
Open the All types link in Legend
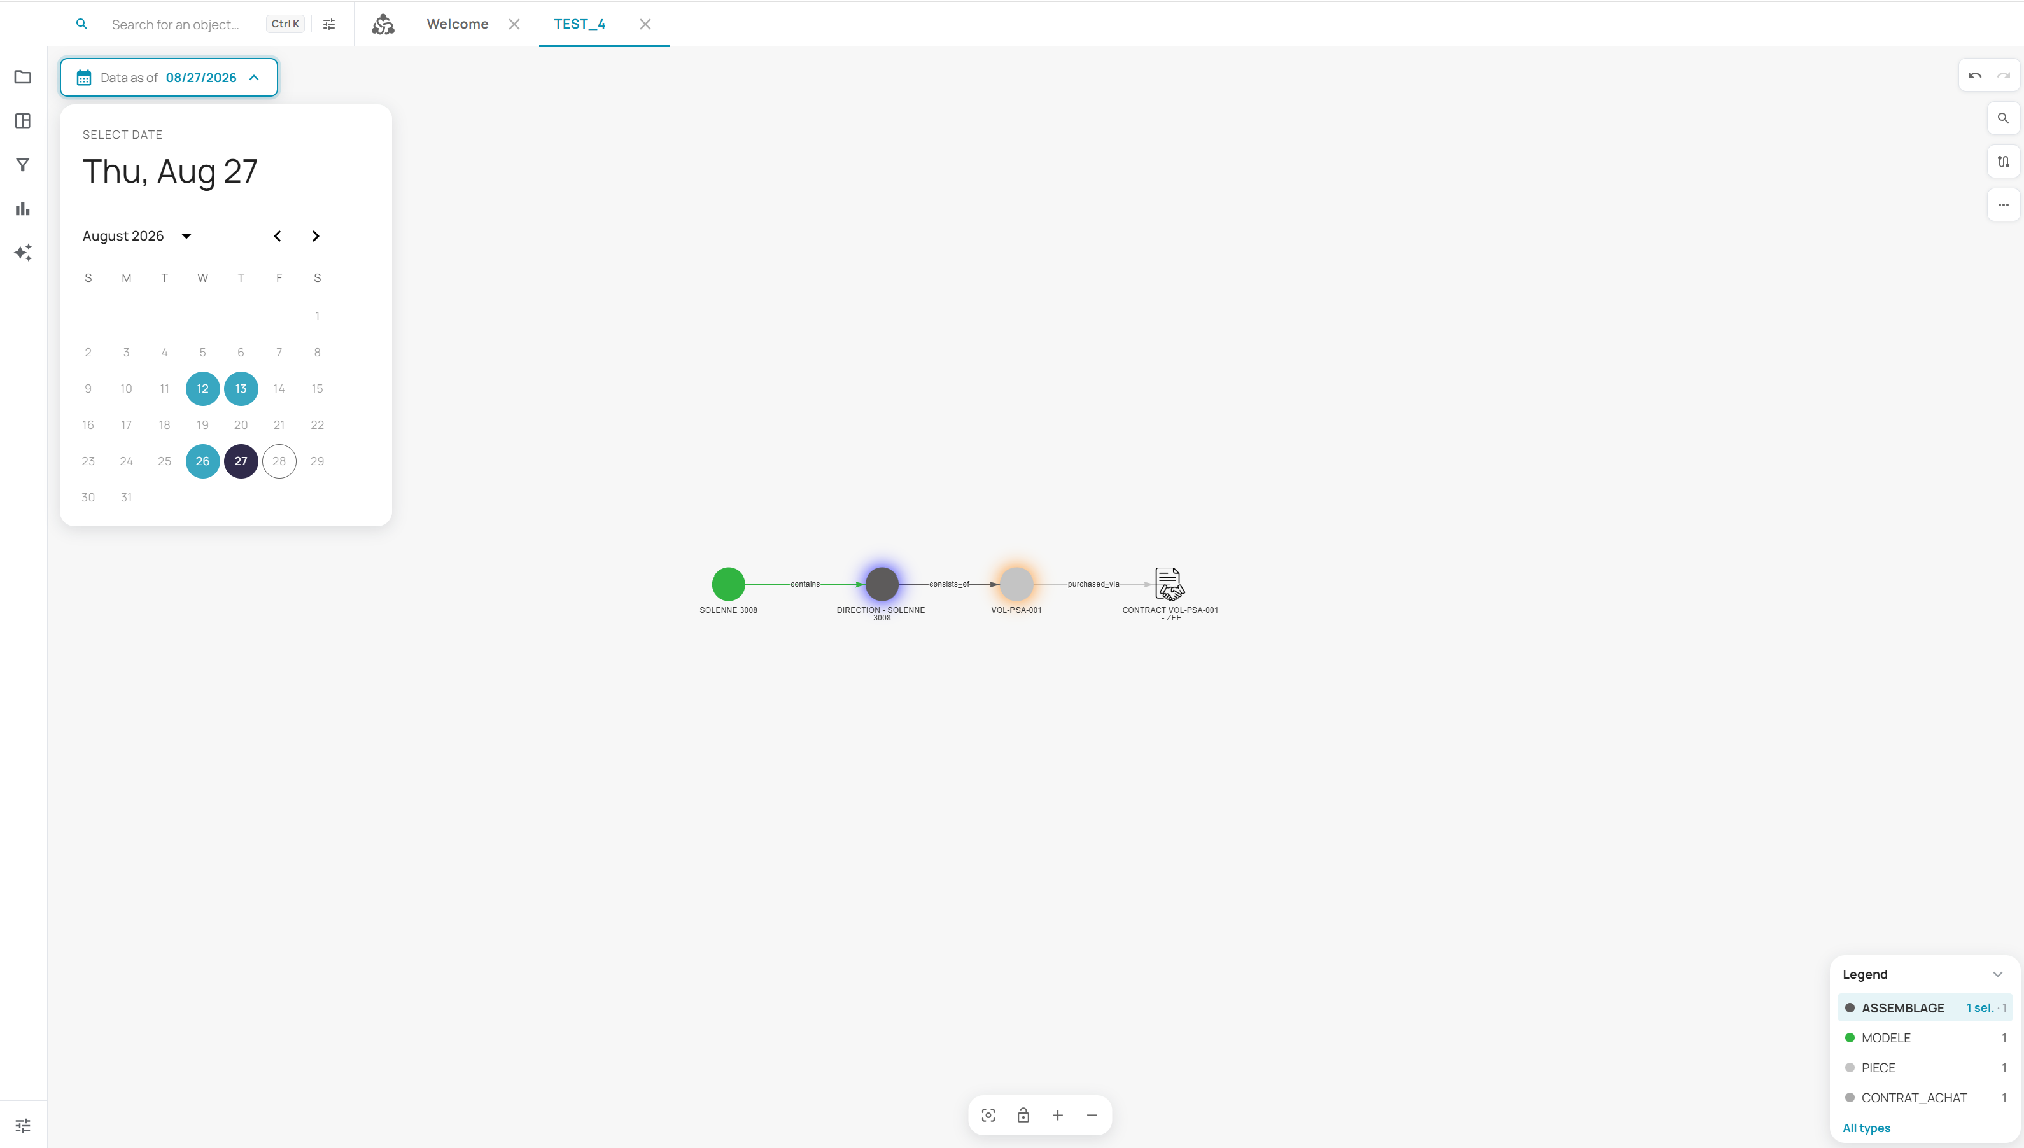(x=1866, y=1128)
